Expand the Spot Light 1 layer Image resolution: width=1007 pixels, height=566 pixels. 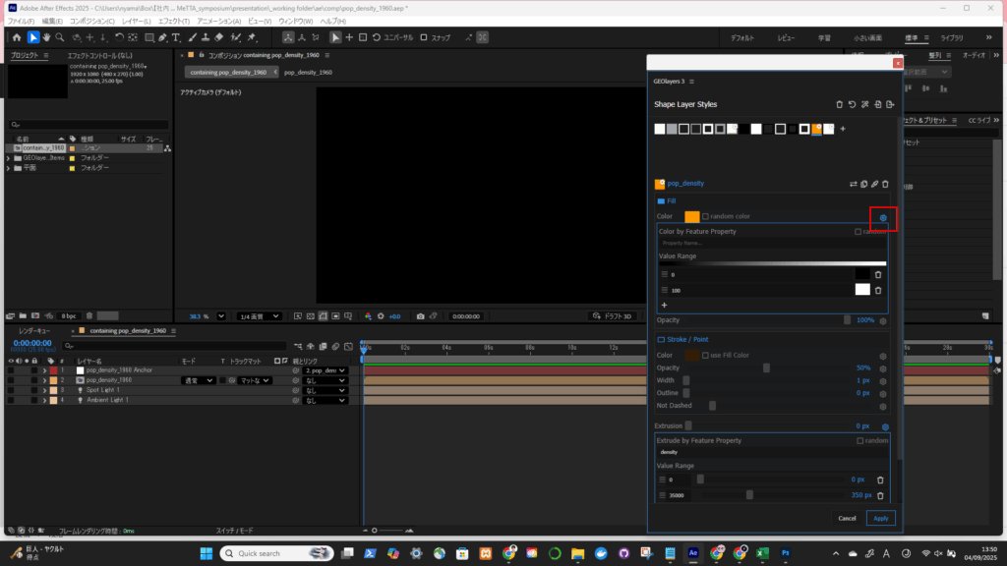(45, 390)
